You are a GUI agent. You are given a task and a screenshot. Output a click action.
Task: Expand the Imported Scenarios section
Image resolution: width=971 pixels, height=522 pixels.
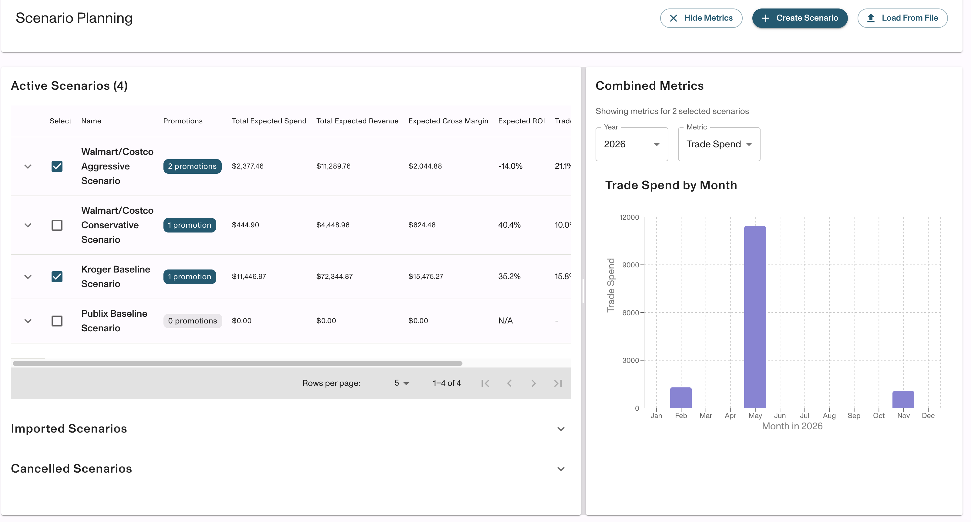560,429
